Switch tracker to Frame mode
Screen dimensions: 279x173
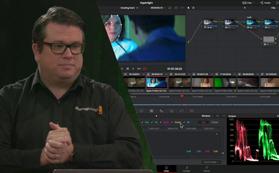coord(215,122)
